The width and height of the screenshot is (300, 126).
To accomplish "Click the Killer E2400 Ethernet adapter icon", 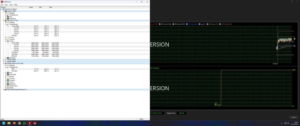I will (6, 90).
